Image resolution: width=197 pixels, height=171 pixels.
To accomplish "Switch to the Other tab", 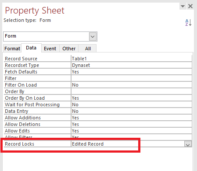I will 69,49.
